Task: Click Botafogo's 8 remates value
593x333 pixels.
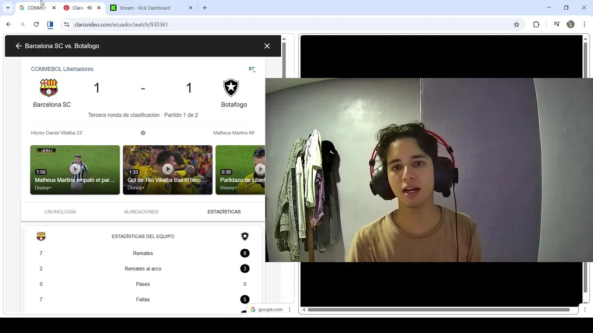Action: 245,253
